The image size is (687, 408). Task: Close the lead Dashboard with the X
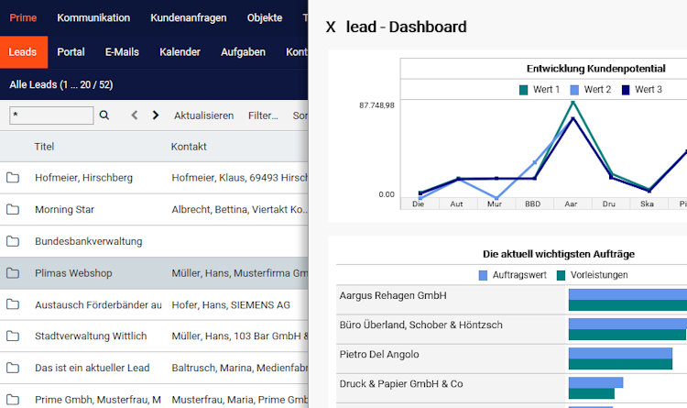click(331, 28)
